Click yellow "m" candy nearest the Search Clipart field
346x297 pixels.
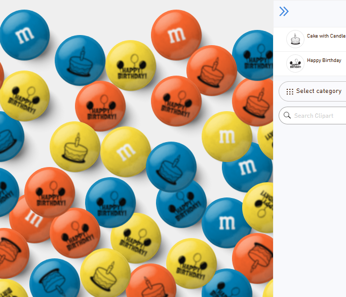(226, 136)
